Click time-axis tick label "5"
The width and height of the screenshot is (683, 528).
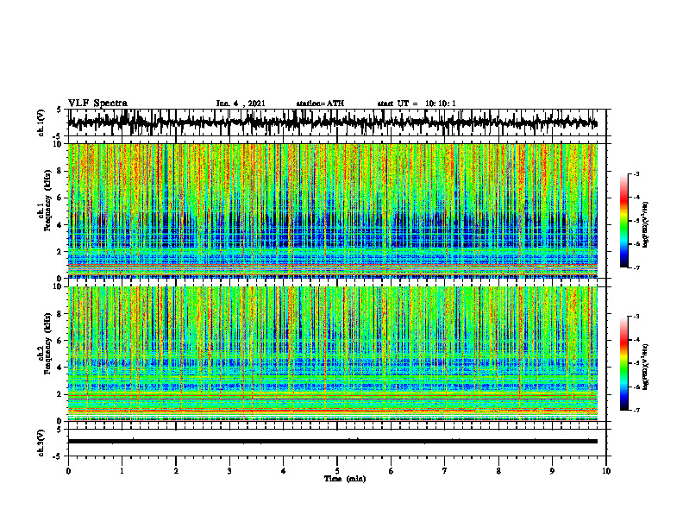337,471
